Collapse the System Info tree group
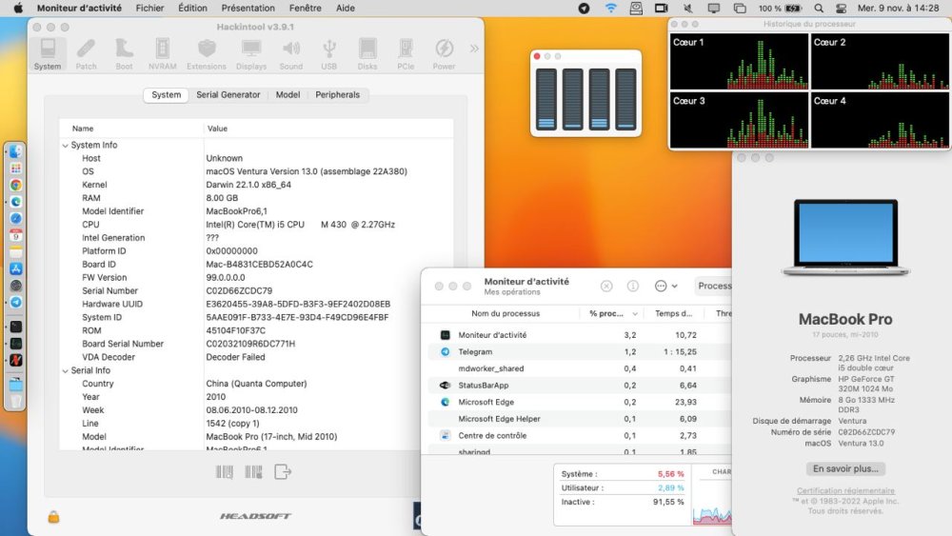This screenshot has width=952, height=536. [65, 145]
